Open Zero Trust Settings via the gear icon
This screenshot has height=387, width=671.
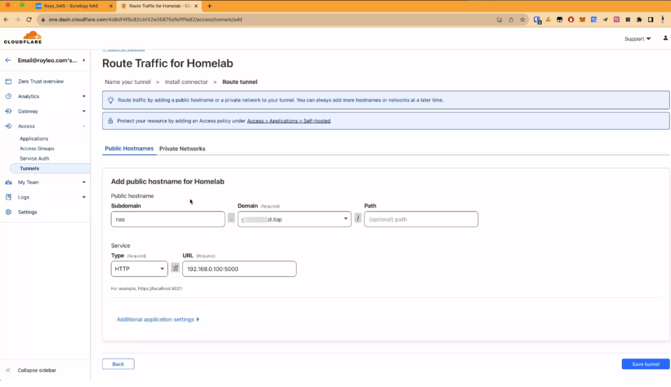[x=8, y=212]
